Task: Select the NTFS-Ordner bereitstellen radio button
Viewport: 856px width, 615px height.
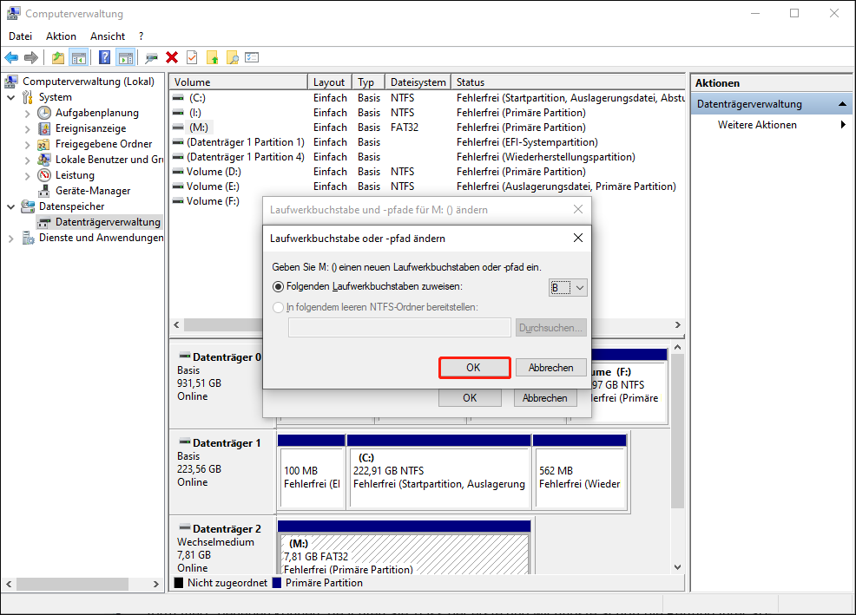Action: tap(279, 306)
